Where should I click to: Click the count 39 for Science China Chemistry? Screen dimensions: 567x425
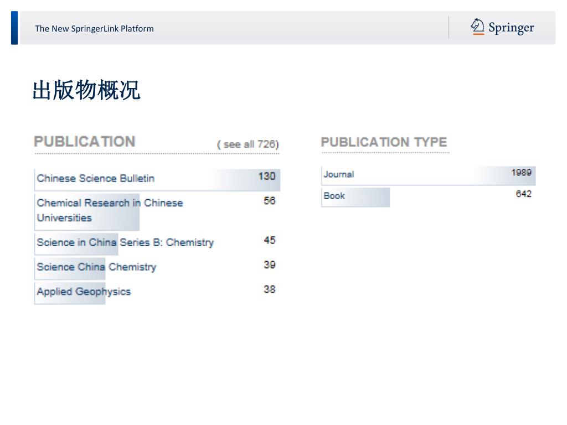(x=270, y=265)
